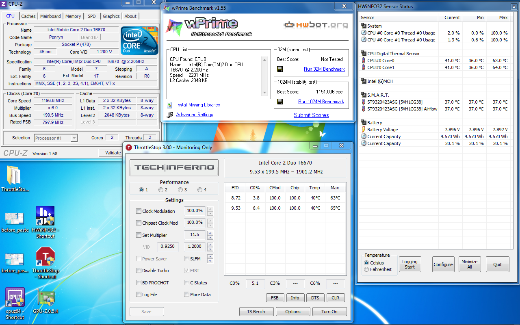The image size is (520, 325).
Task: Check the Disable Turbo option
Action: point(139,271)
